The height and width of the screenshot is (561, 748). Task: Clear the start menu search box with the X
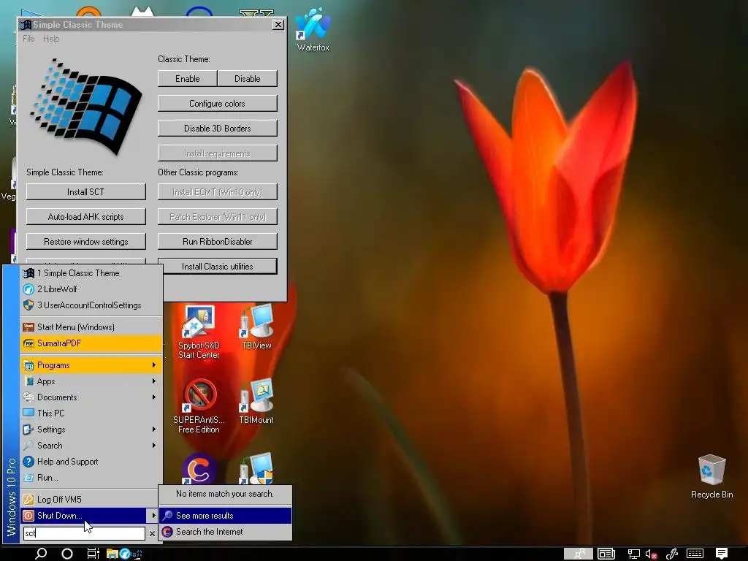point(152,533)
